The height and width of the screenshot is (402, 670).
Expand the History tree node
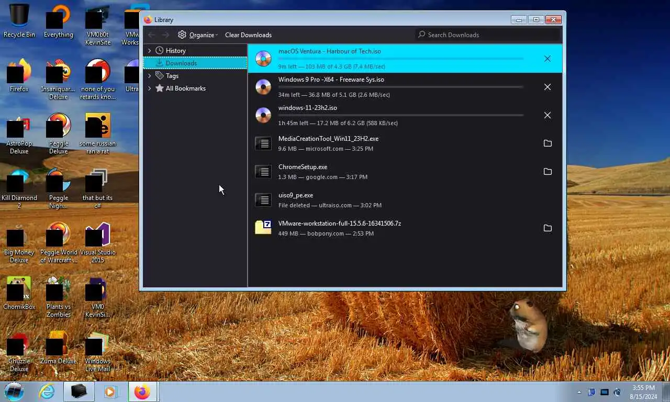click(149, 51)
